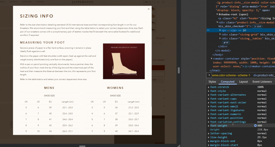Open the account icon in site header
Screen dimensions: 275x147
(158, 2)
